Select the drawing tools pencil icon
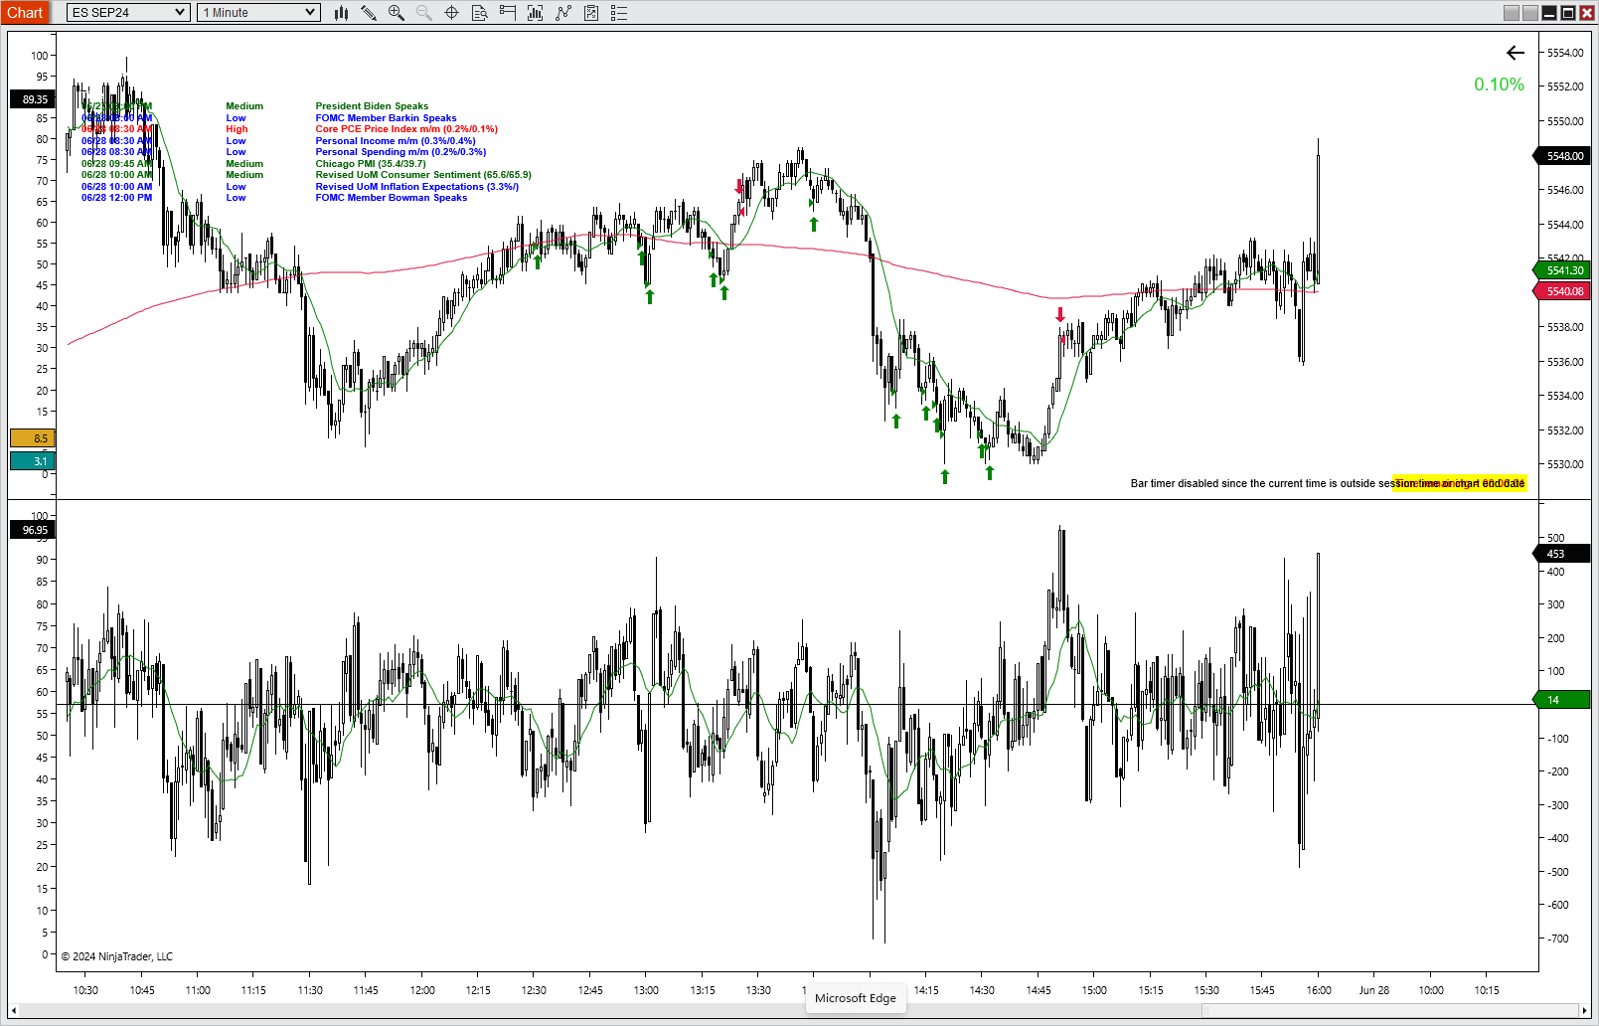 point(369,13)
